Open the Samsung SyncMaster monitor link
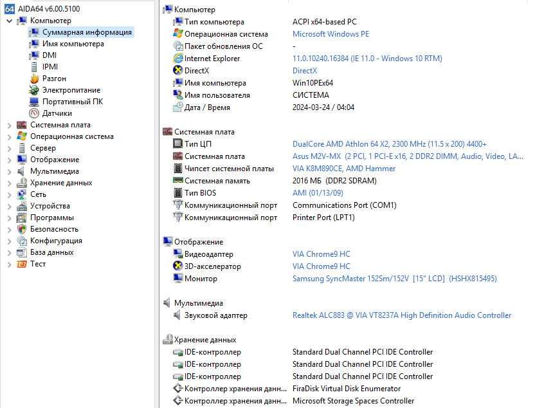The height and width of the screenshot is (408, 551). (395, 279)
